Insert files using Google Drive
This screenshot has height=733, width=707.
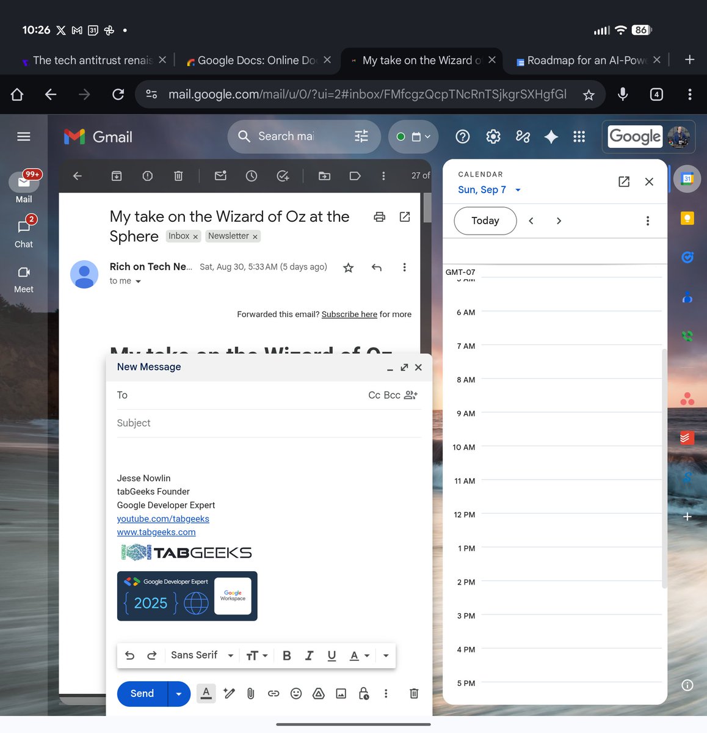(318, 693)
